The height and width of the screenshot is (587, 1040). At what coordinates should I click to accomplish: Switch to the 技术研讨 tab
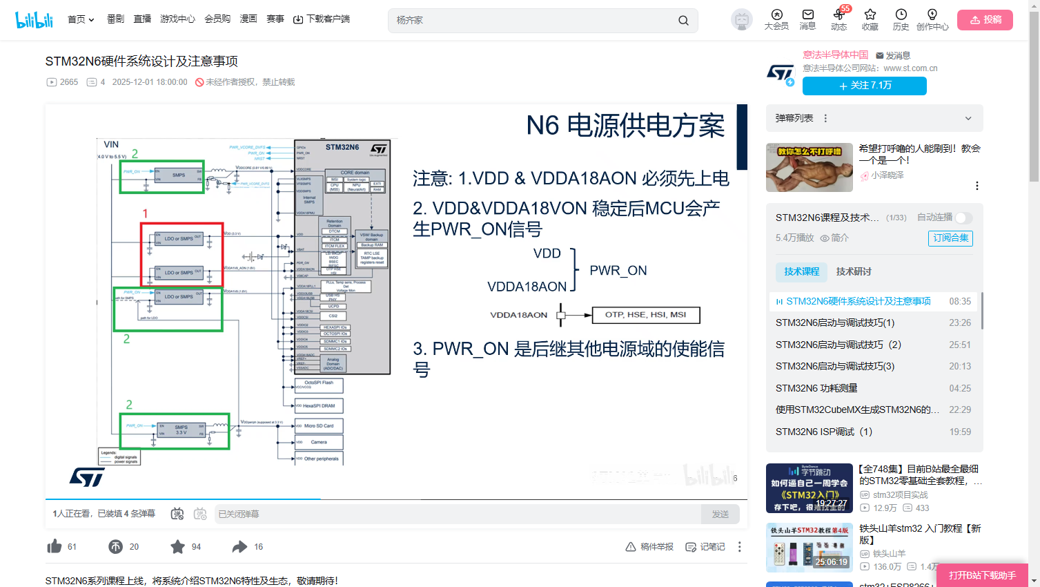click(x=854, y=271)
